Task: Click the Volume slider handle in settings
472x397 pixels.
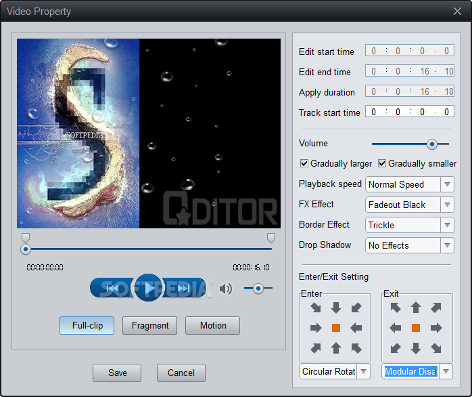Action: pyautogui.click(x=432, y=144)
